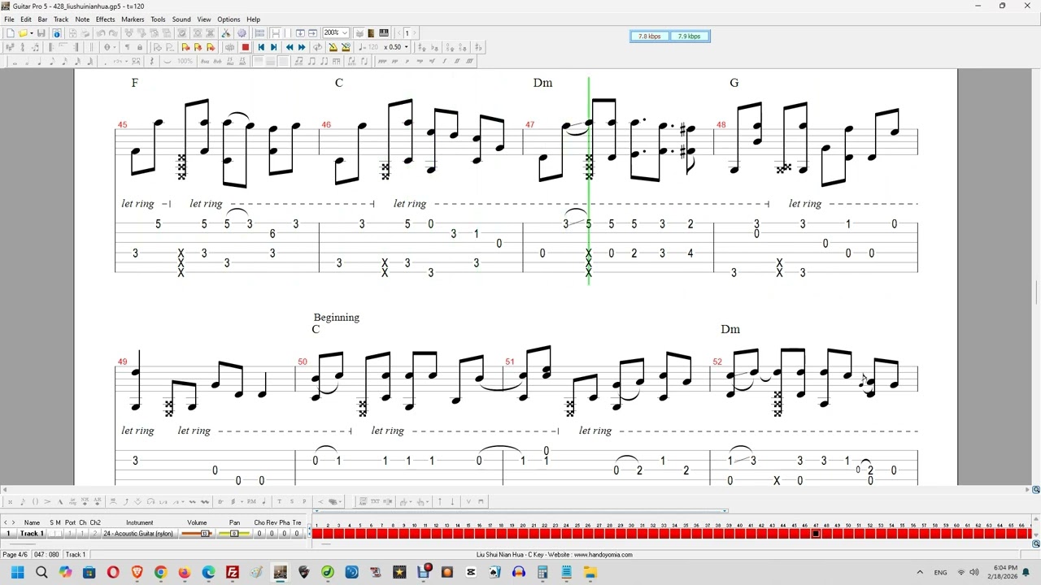This screenshot has height=585, width=1041.
Task: Toggle Mute for Track 1
Action: (x=59, y=533)
